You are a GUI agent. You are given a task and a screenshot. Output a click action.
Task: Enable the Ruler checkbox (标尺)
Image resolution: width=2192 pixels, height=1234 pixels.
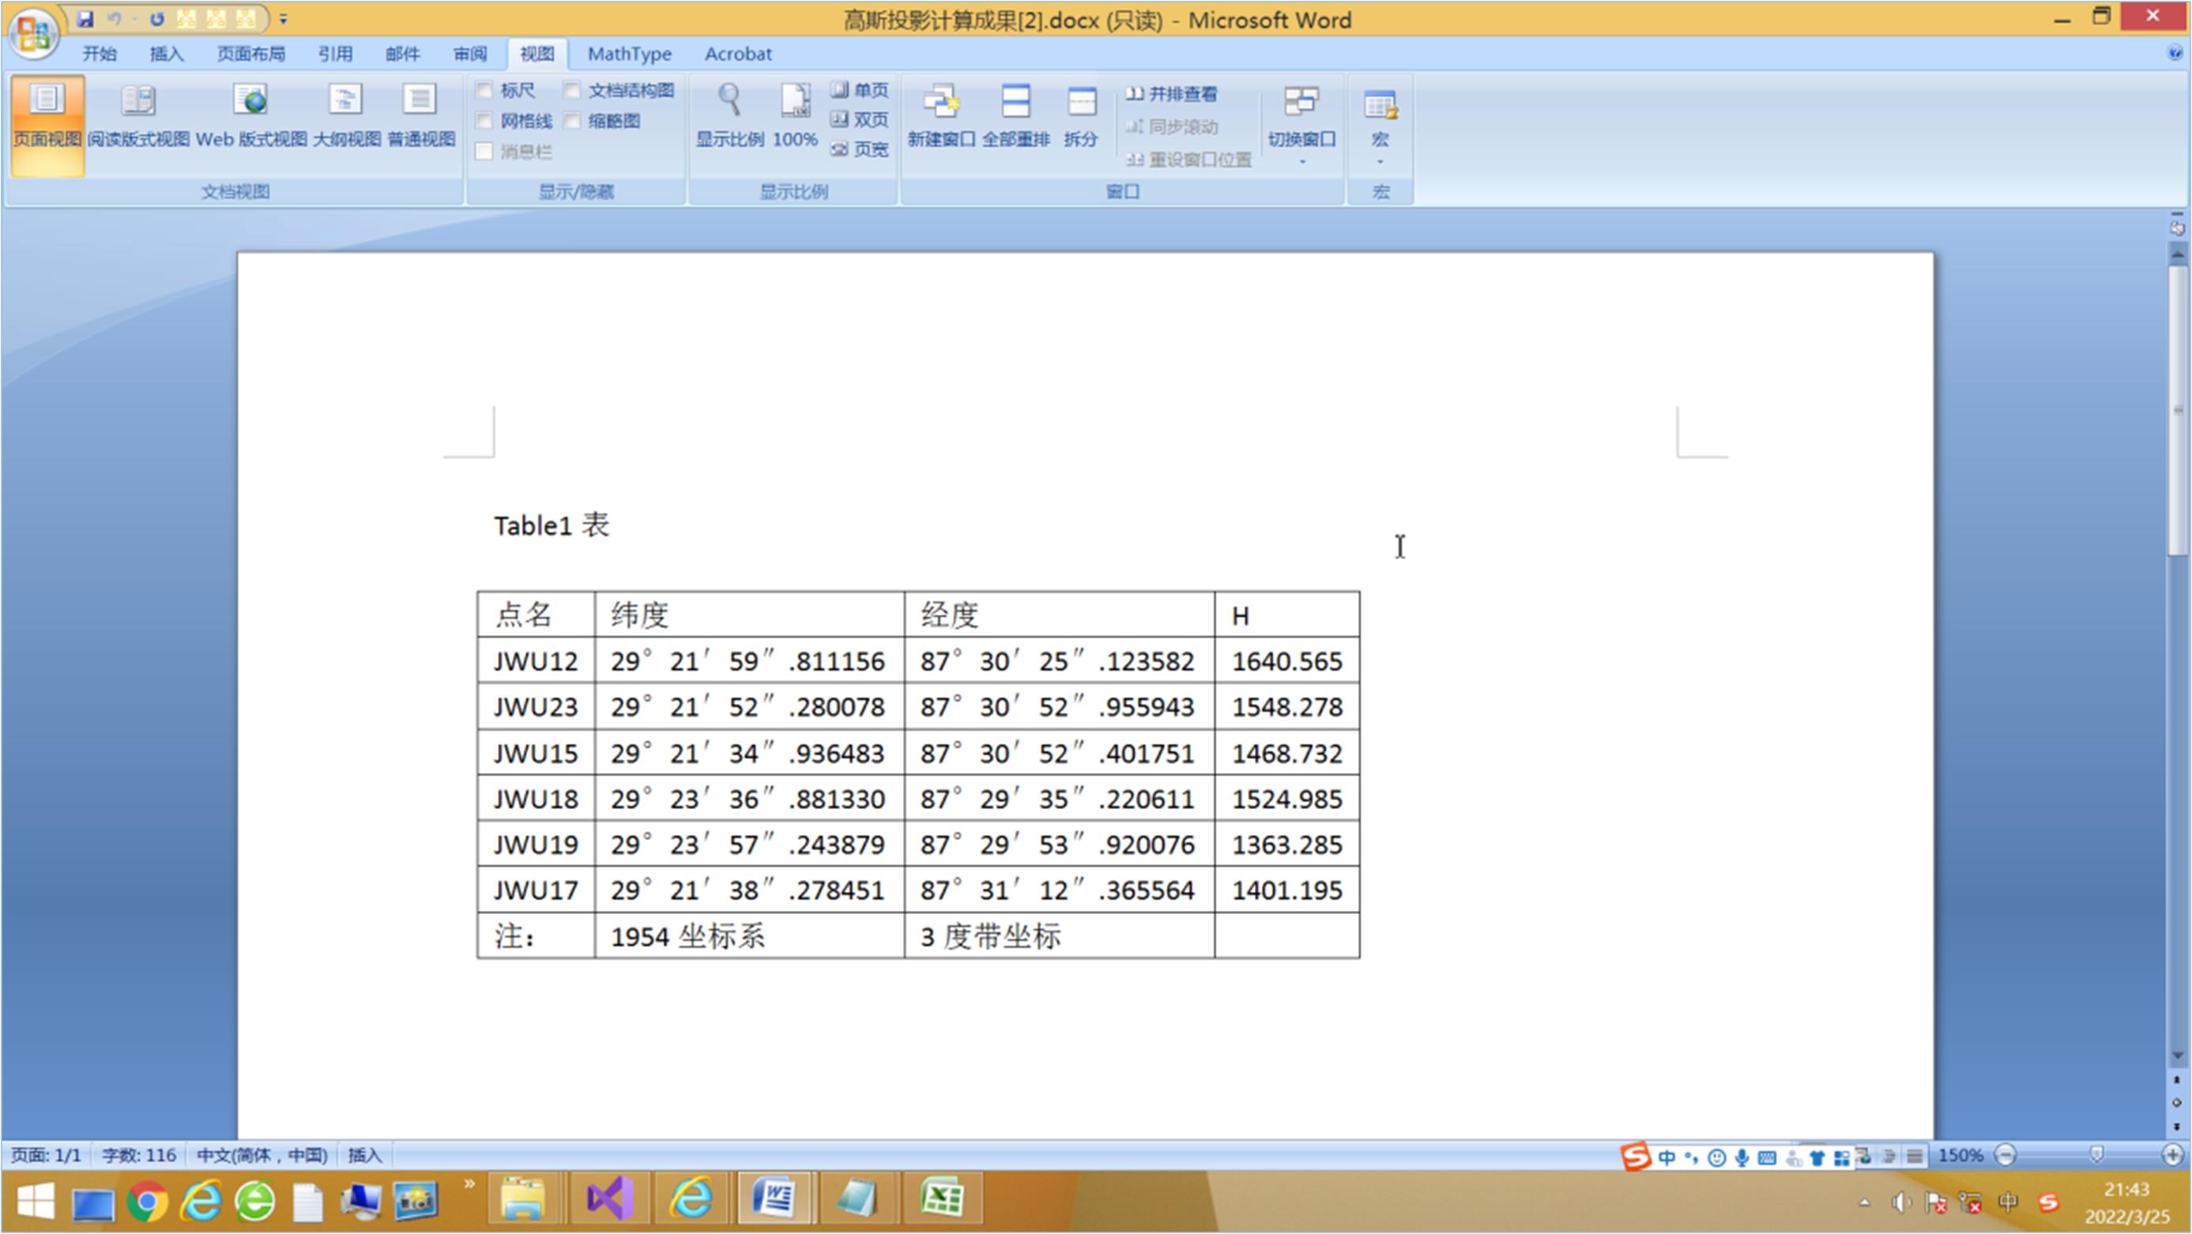485,90
